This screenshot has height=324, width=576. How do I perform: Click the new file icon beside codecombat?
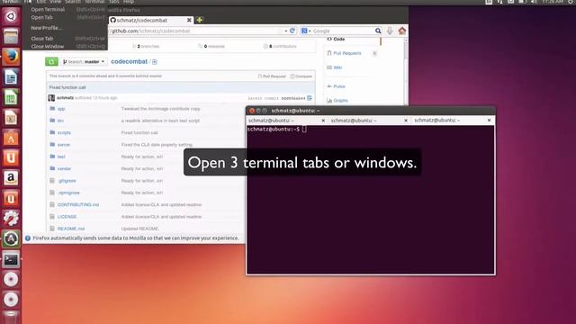pyautogui.click(x=155, y=62)
